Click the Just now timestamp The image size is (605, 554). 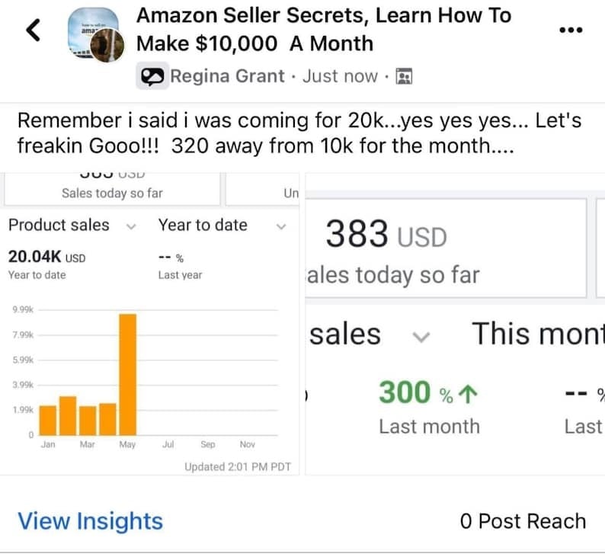pos(340,76)
